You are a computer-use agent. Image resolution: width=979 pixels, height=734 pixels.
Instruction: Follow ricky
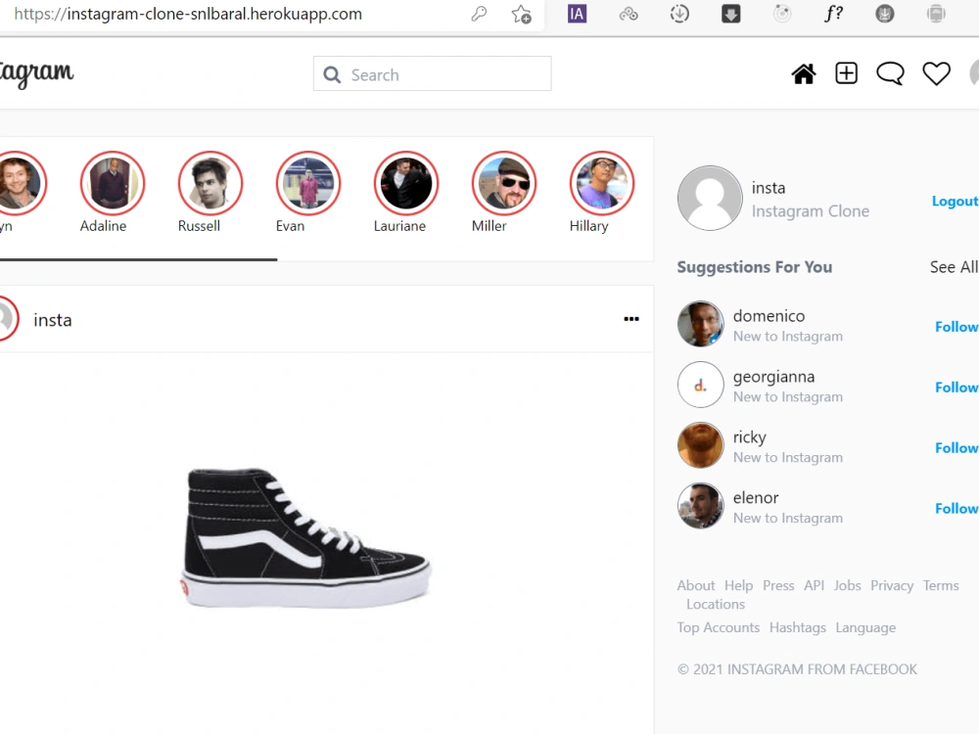click(x=956, y=447)
